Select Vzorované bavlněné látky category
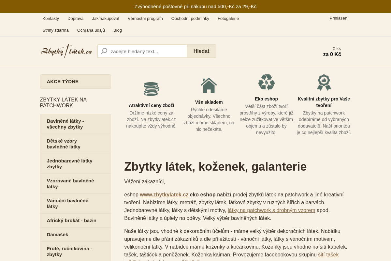This screenshot has height=261, width=391. 76,184
